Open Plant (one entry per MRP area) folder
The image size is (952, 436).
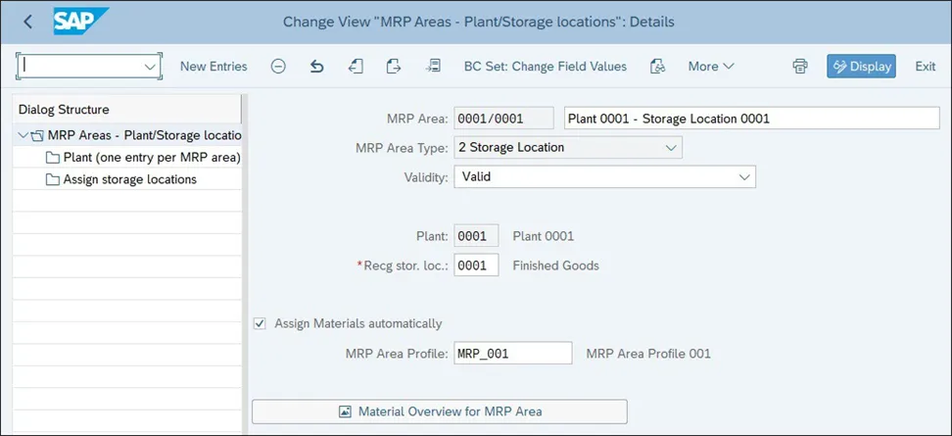(x=151, y=158)
